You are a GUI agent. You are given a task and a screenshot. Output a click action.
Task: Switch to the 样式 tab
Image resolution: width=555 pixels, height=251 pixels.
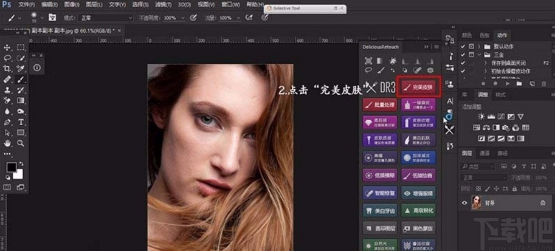(500, 95)
